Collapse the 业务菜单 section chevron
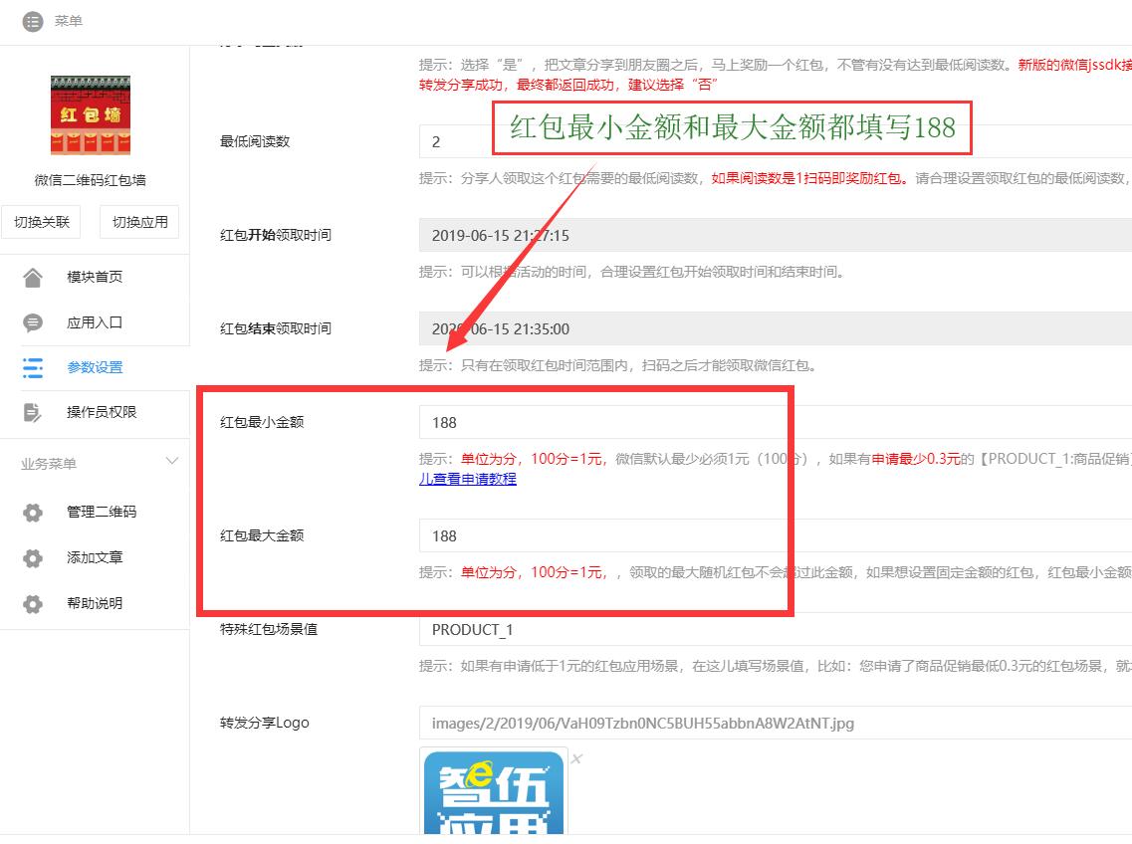The image size is (1132, 844). click(x=172, y=462)
